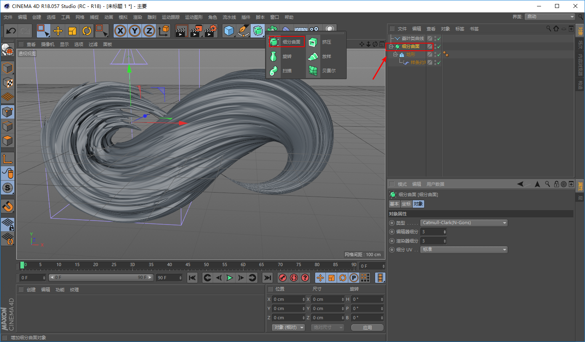Click the rotation H 0° field
The height and width of the screenshot is (342, 585).
point(367,299)
